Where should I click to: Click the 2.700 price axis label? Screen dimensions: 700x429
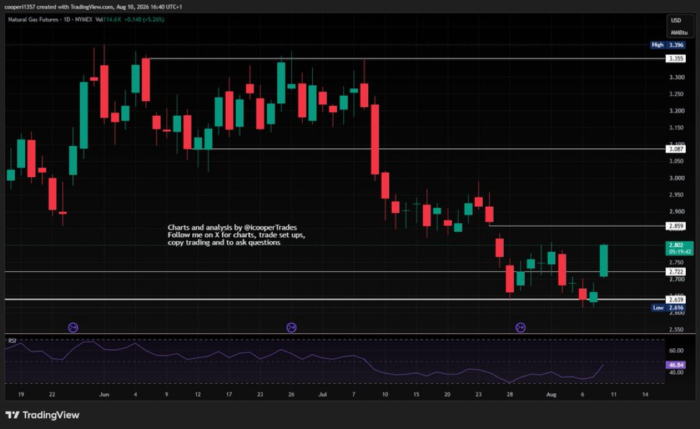[x=676, y=279]
